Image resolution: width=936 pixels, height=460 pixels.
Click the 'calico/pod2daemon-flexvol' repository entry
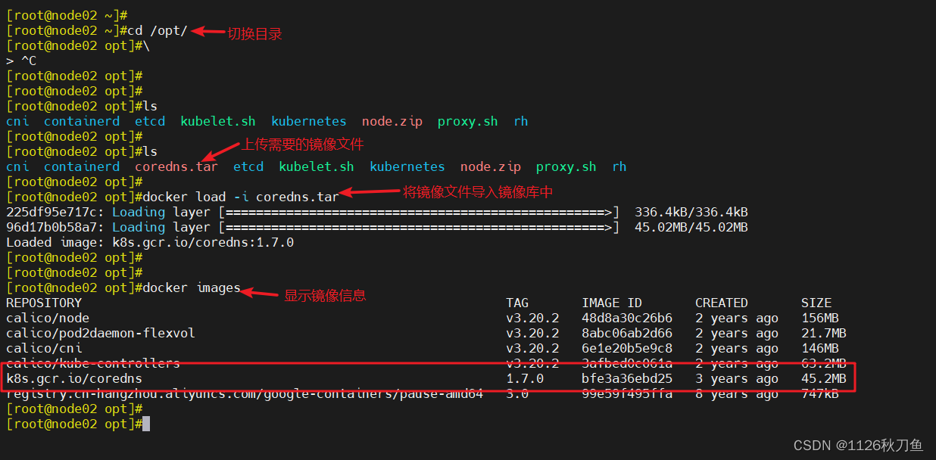101,333
